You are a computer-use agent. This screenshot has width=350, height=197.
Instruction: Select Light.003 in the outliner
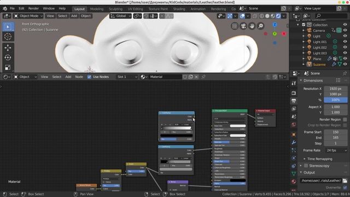point(319,53)
